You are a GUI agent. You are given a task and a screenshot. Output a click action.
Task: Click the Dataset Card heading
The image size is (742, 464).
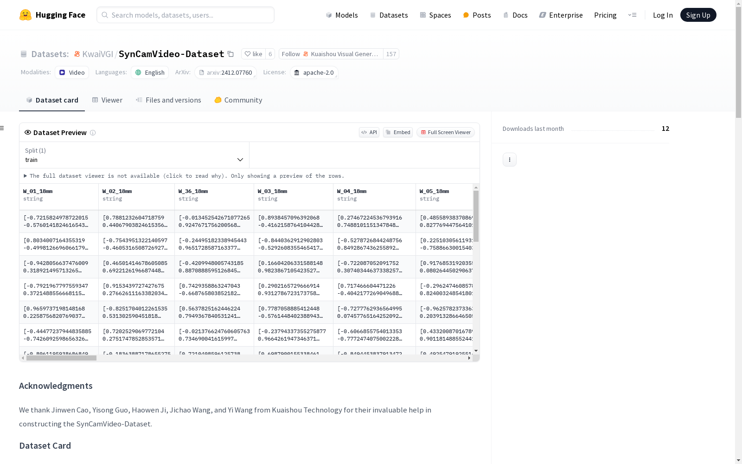tap(45, 445)
